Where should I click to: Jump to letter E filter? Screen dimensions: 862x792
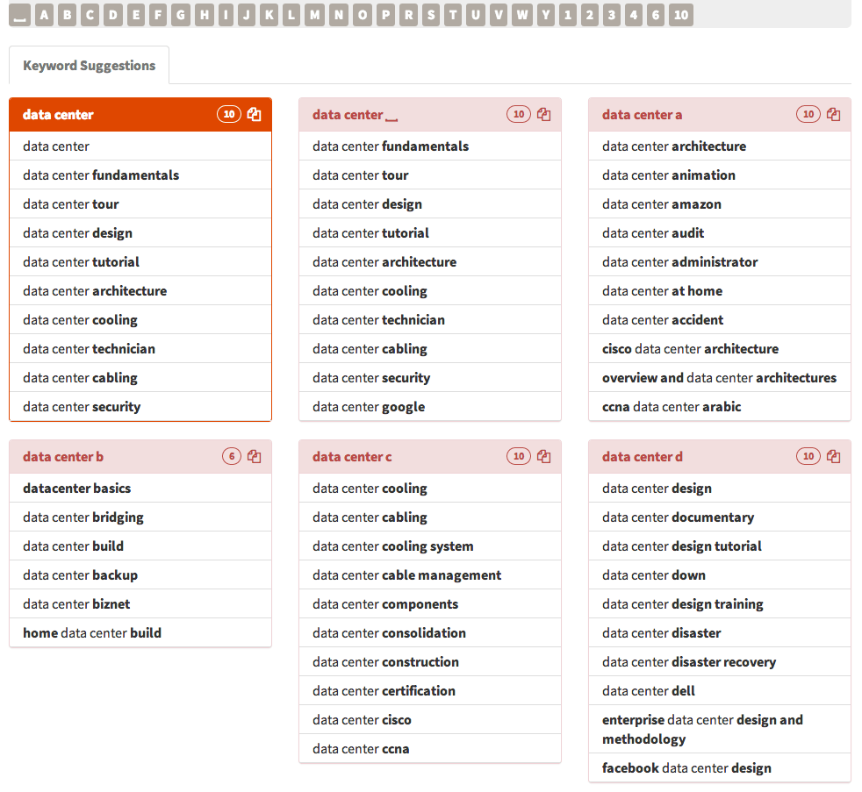(136, 15)
